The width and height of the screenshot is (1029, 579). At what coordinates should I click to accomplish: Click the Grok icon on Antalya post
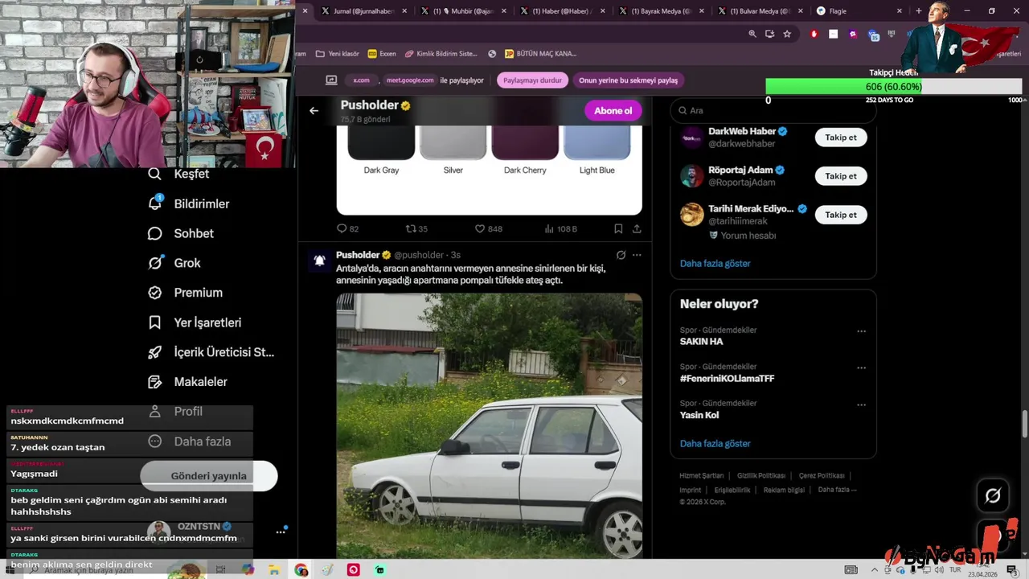pyautogui.click(x=621, y=255)
